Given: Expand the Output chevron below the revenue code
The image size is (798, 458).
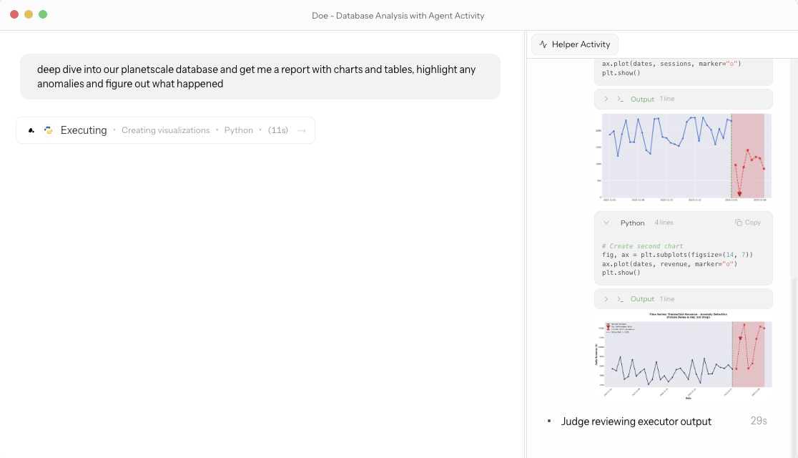Looking at the screenshot, I should (606, 299).
